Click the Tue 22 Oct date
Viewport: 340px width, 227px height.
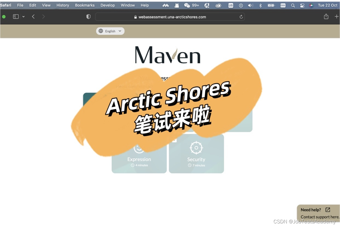328,5
